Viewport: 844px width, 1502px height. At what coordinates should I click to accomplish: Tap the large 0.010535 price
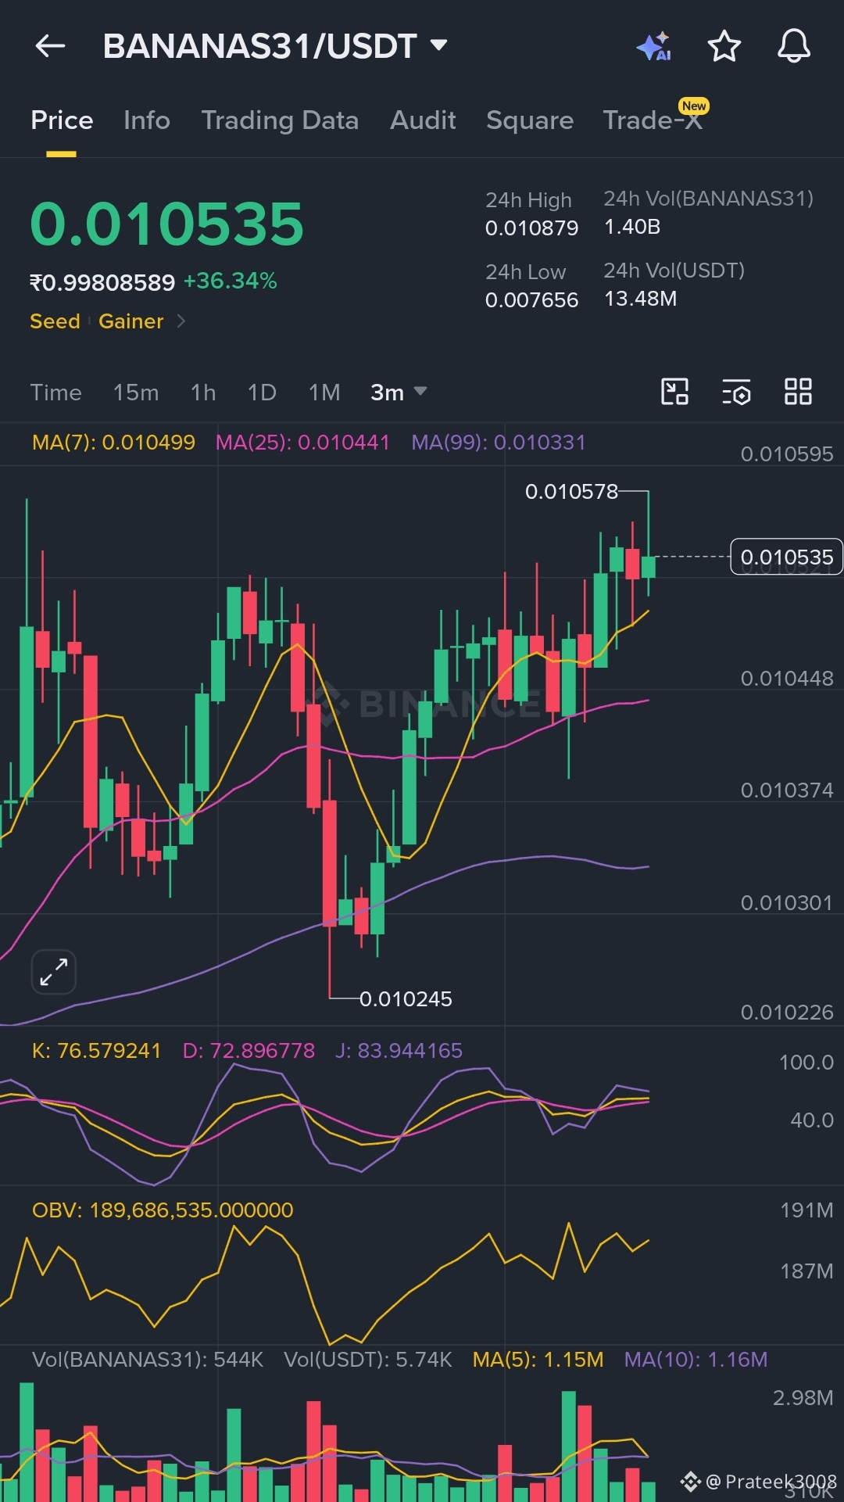(166, 224)
